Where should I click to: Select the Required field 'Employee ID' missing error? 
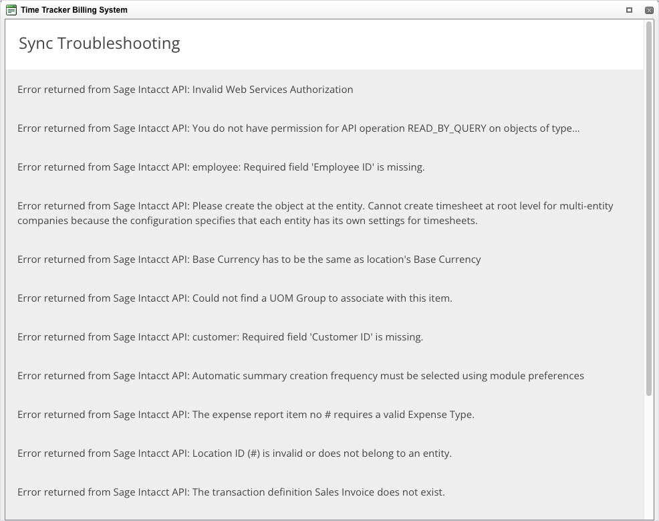coord(221,167)
